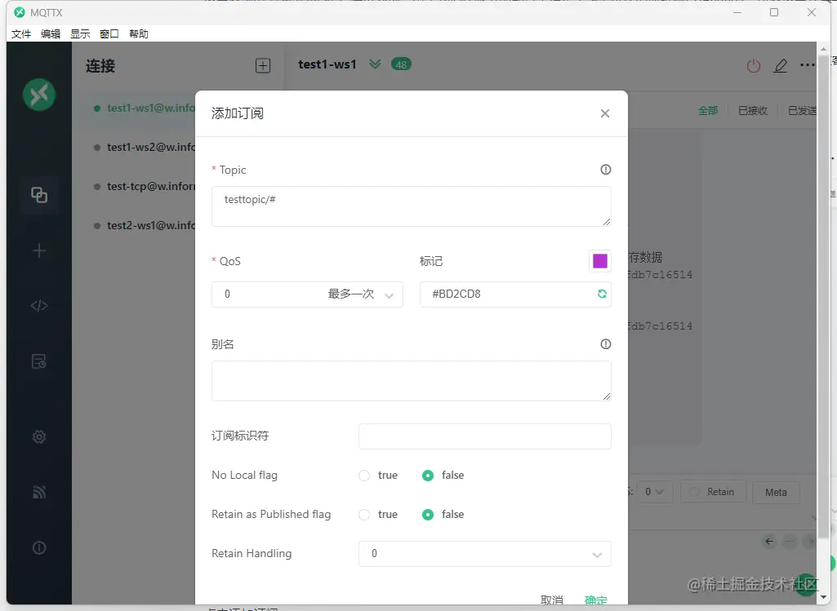
Task: Click the green 48 message count badge
Action: pyautogui.click(x=401, y=64)
